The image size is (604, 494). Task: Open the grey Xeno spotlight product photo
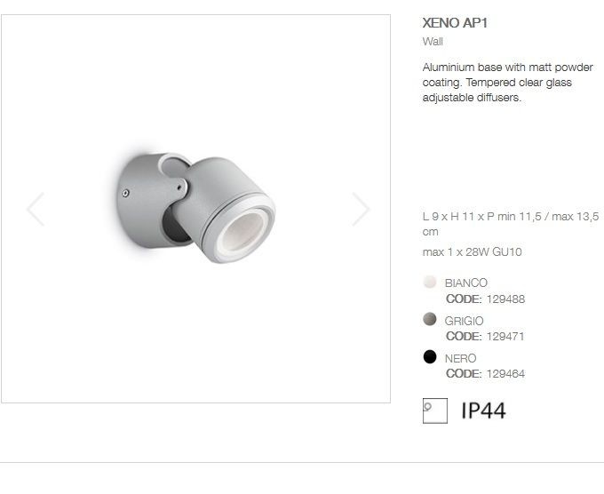196,208
